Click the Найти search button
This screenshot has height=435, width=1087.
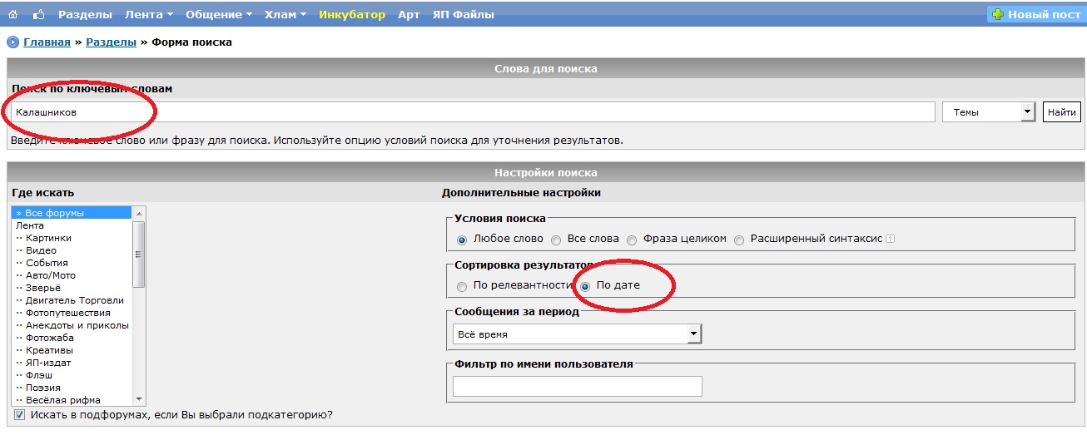point(1061,111)
